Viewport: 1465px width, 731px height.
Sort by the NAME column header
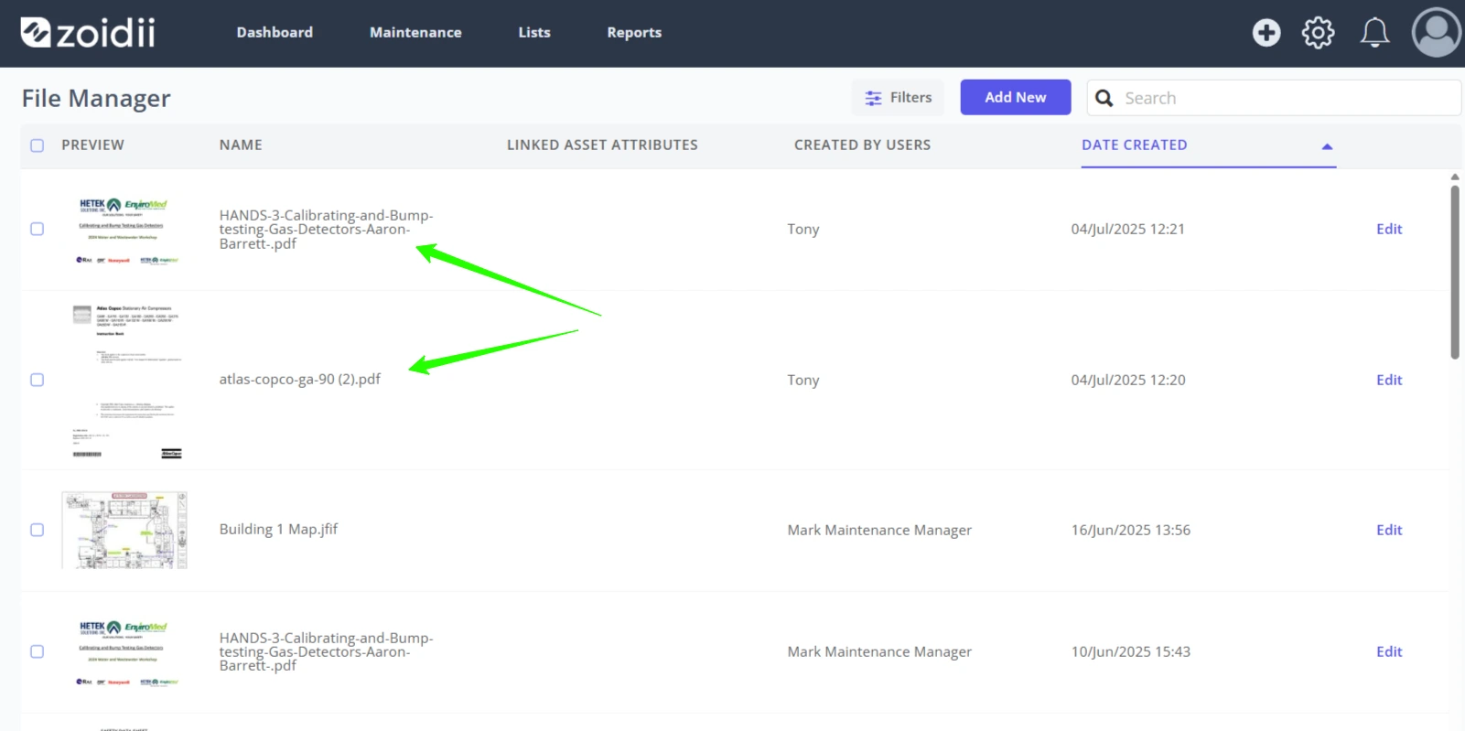[241, 145]
